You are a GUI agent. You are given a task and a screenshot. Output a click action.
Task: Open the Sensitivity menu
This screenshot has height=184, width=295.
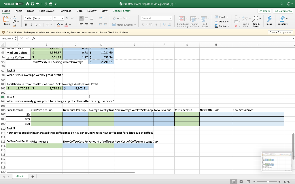[283, 20]
